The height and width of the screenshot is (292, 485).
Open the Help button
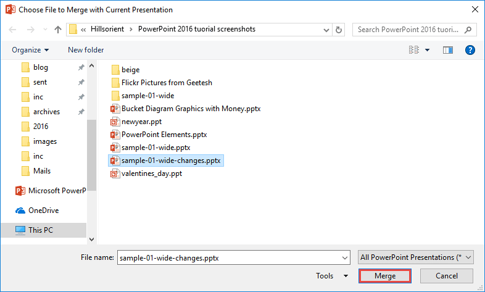(x=470, y=50)
